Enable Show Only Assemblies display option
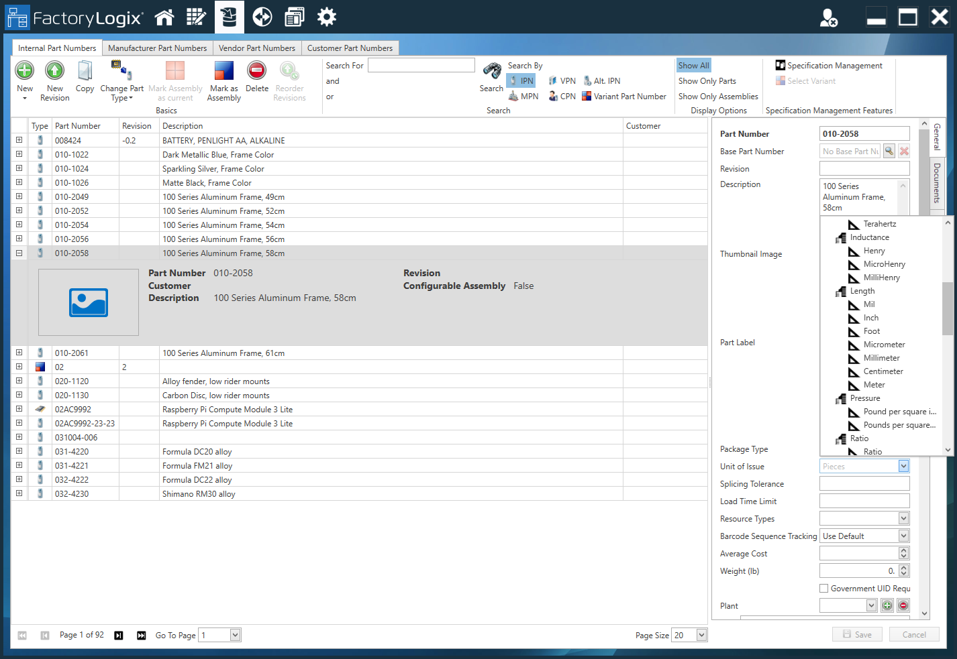957x659 pixels. point(718,96)
